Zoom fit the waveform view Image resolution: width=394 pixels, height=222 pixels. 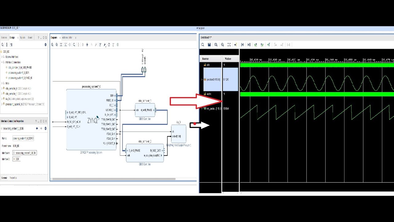pos(229,45)
